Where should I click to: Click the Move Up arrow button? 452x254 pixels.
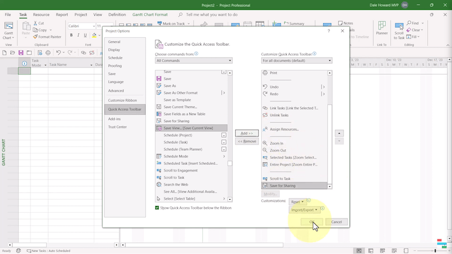339,133
